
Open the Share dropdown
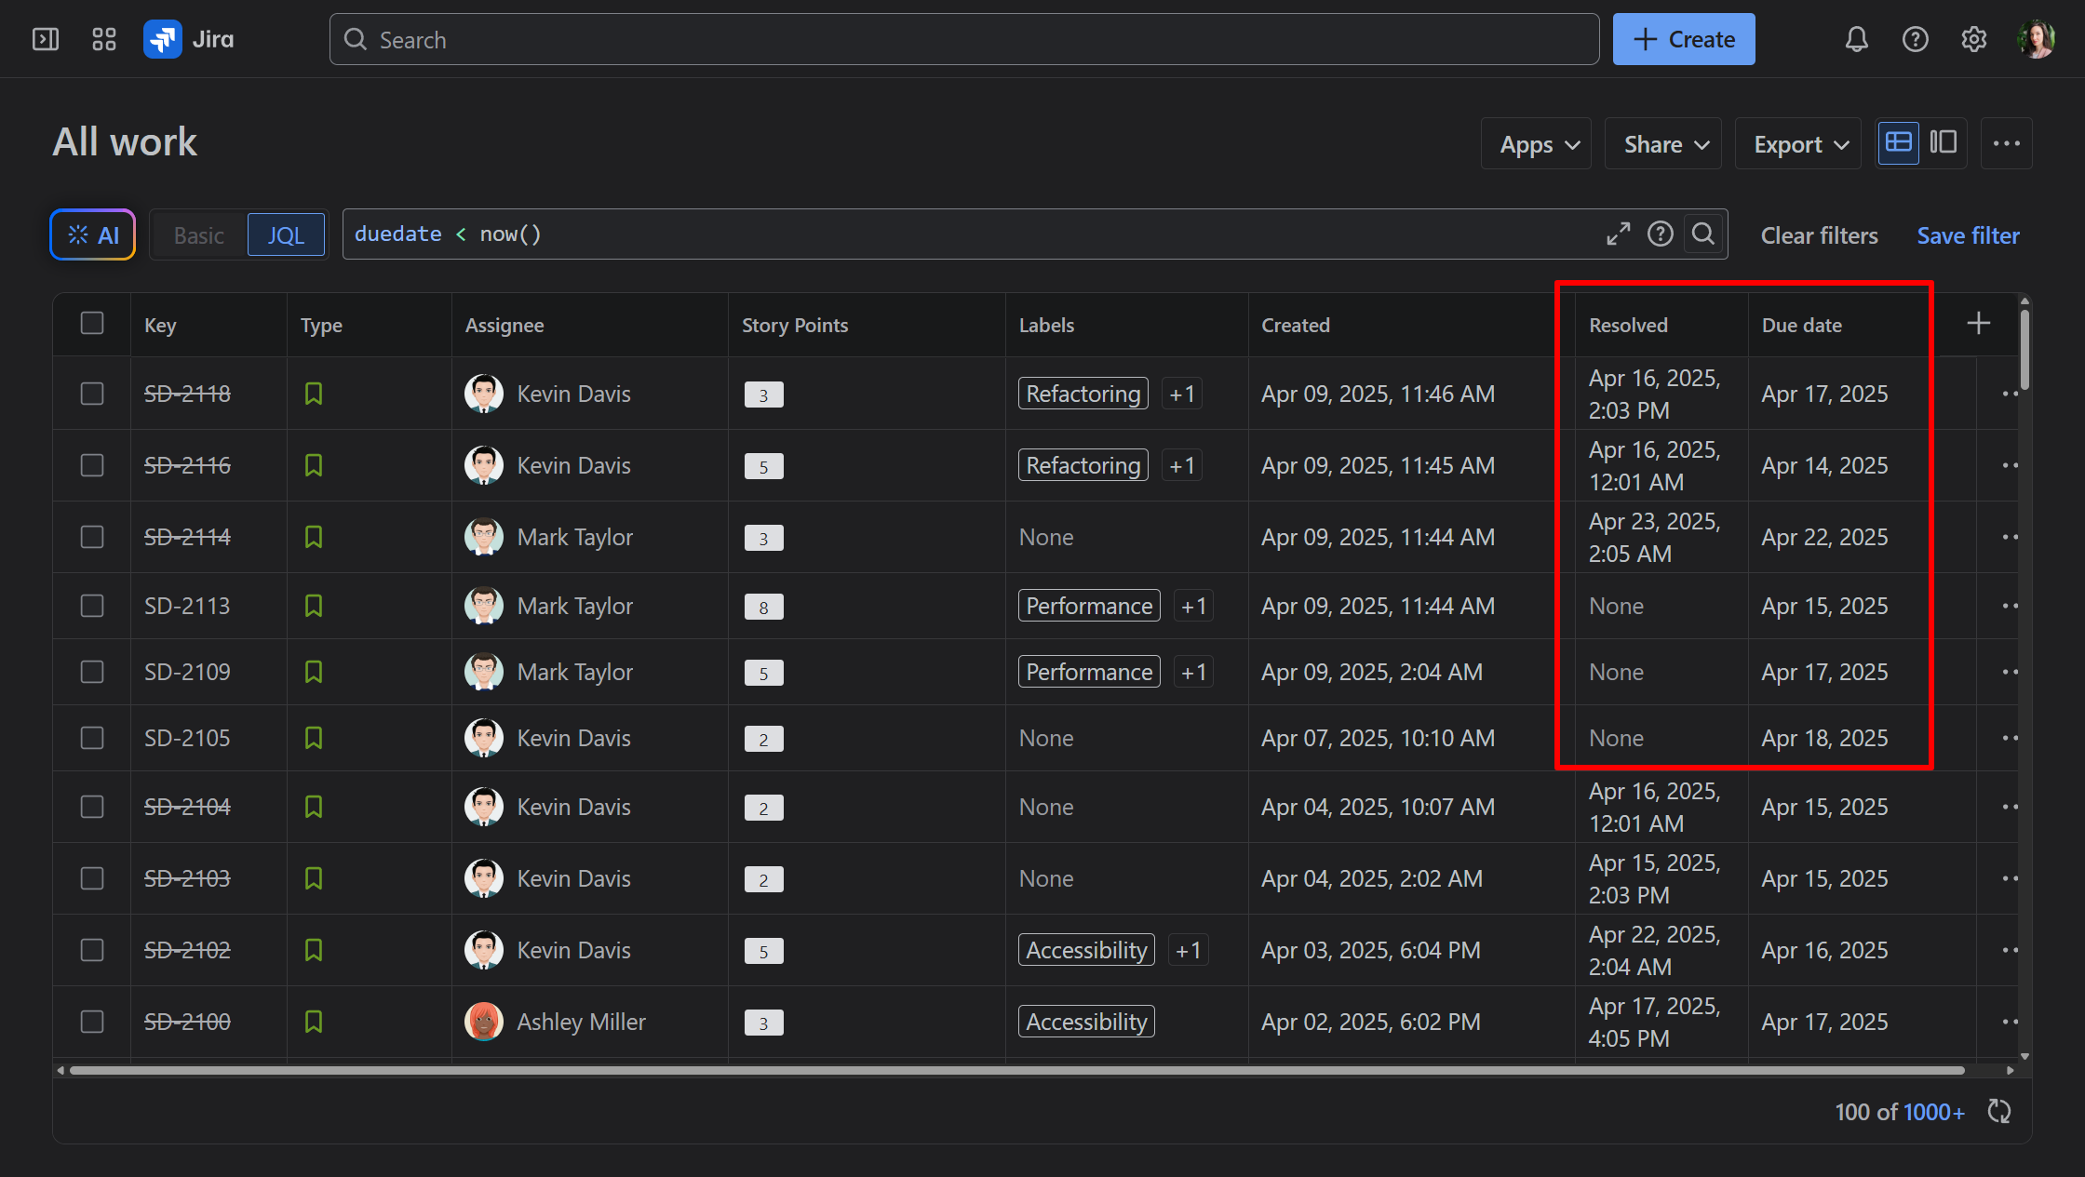pos(1662,143)
